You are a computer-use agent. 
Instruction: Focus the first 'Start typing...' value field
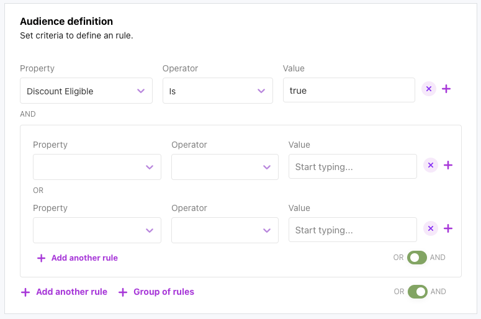point(353,167)
